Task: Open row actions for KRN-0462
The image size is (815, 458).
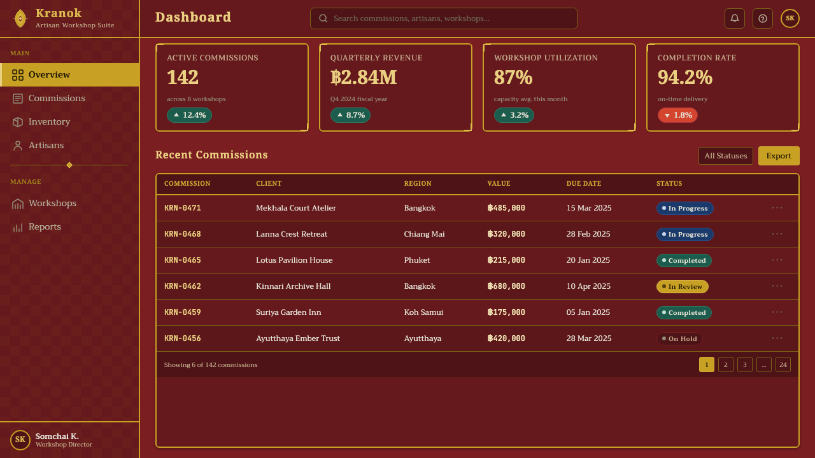Action: (x=777, y=286)
